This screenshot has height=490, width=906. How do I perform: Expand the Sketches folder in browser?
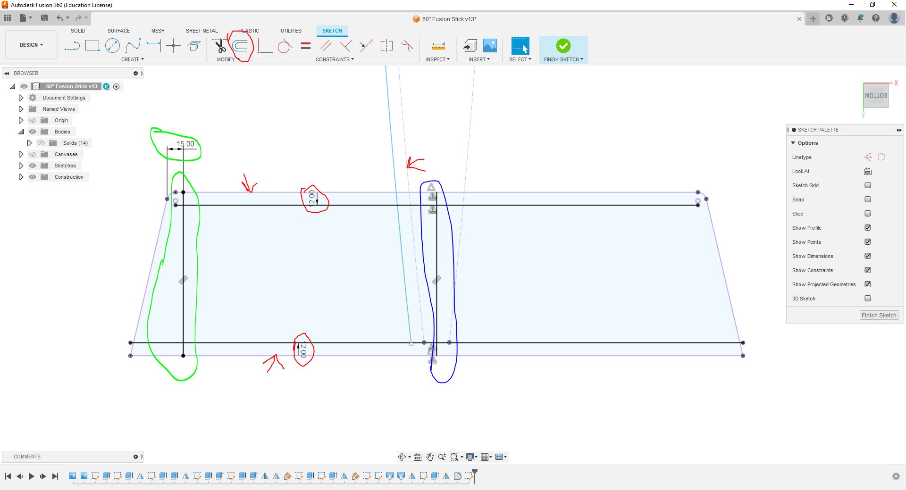[x=21, y=166]
